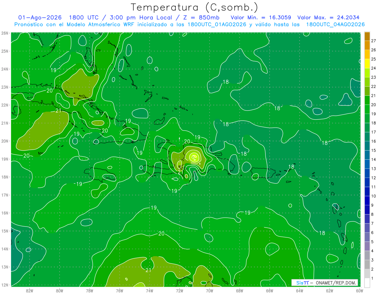Click the "17N" latitude axis label
The width and height of the screenshot is (382, 295).
pyautogui.click(x=4, y=195)
